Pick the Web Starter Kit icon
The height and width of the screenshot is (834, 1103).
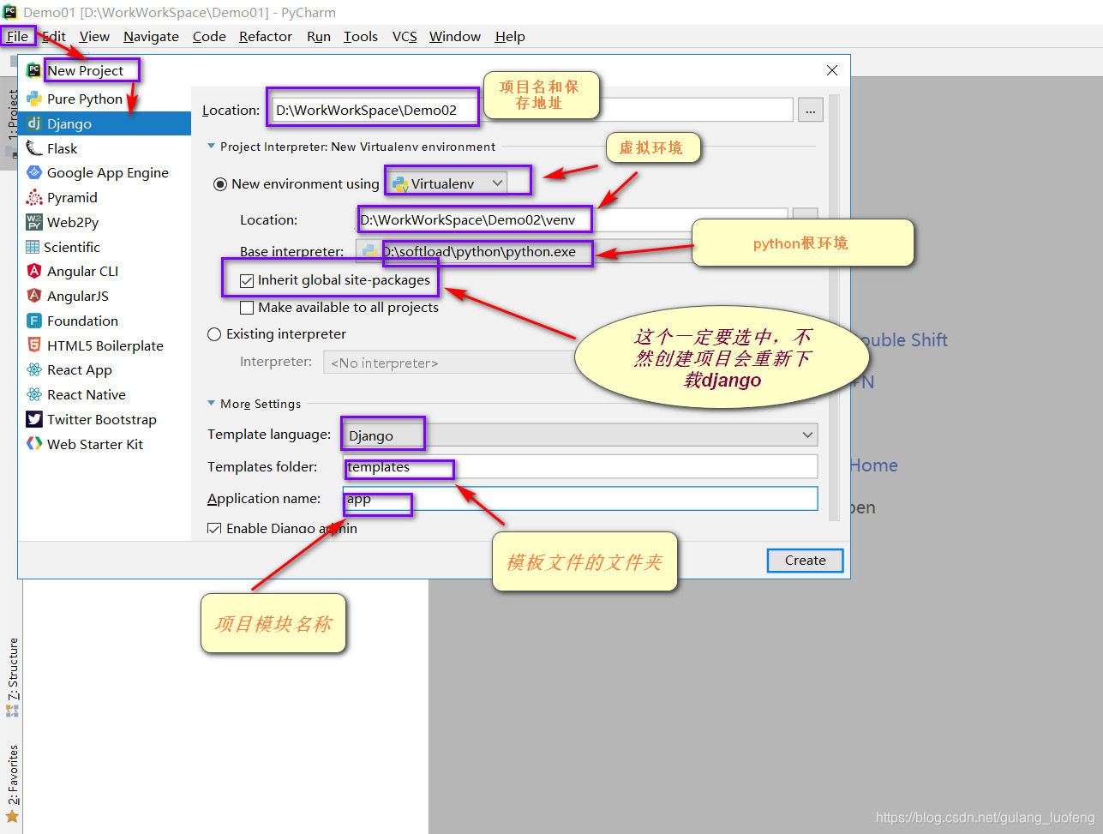(34, 444)
